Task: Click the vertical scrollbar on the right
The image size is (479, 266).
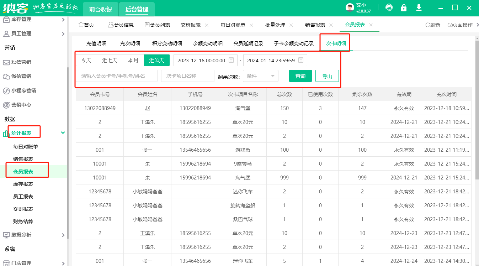Action: [477, 107]
